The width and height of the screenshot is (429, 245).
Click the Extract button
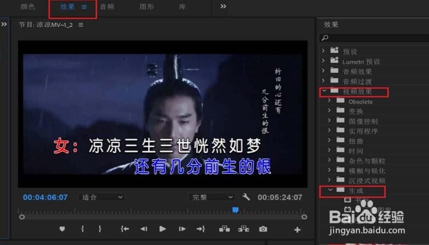(243, 229)
